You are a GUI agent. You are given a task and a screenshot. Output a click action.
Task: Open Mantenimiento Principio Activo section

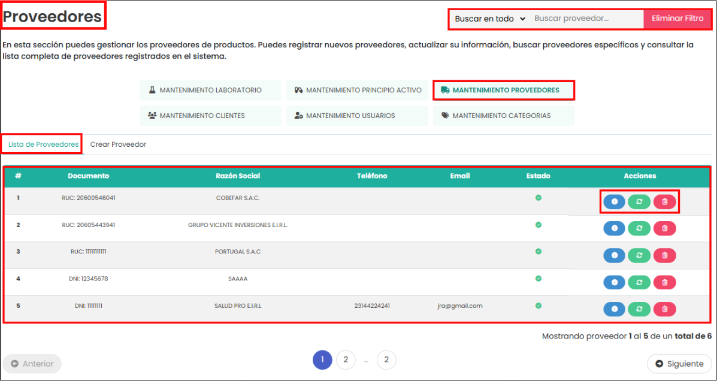[357, 90]
